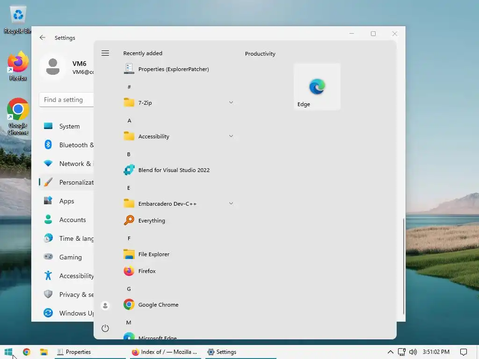
Task: Open the Accessibility folder in app list
Action: 179,136
